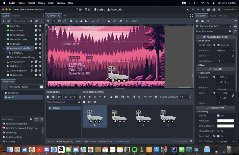The height and width of the screenshot is (155, 239).
Task: Pause the animation preview
Action: (x=95, y=97)
